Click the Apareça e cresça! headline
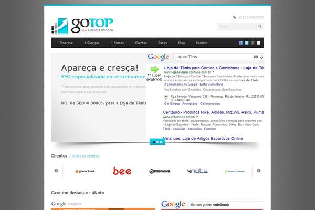Image resolution: width=315 pixels, height=210 pixels. (x=100, y=68)
